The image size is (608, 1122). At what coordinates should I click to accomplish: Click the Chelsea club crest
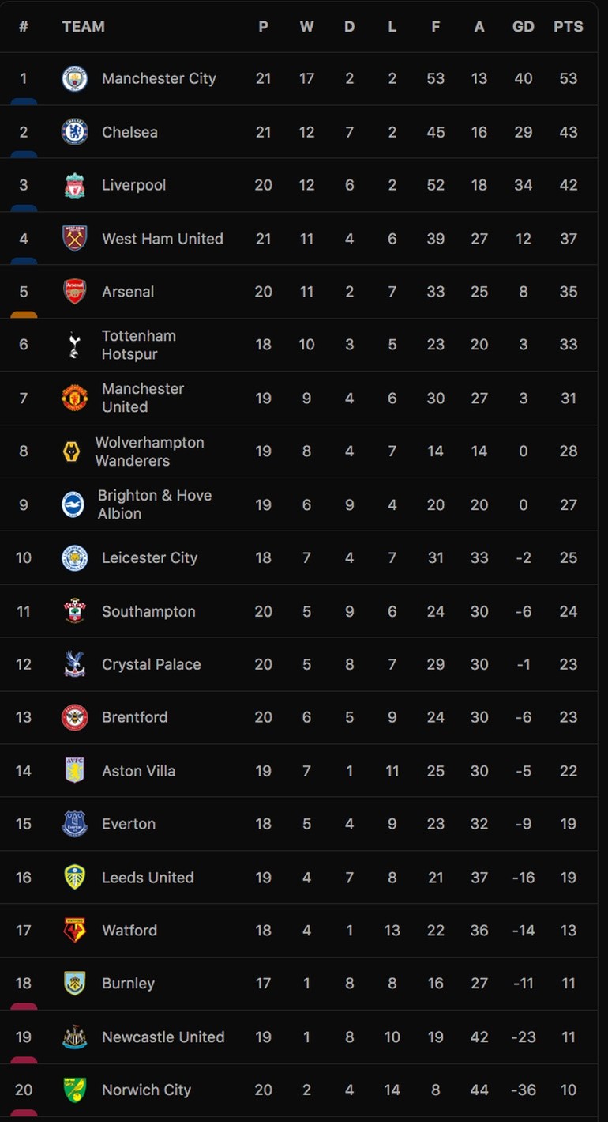[74, 131]
